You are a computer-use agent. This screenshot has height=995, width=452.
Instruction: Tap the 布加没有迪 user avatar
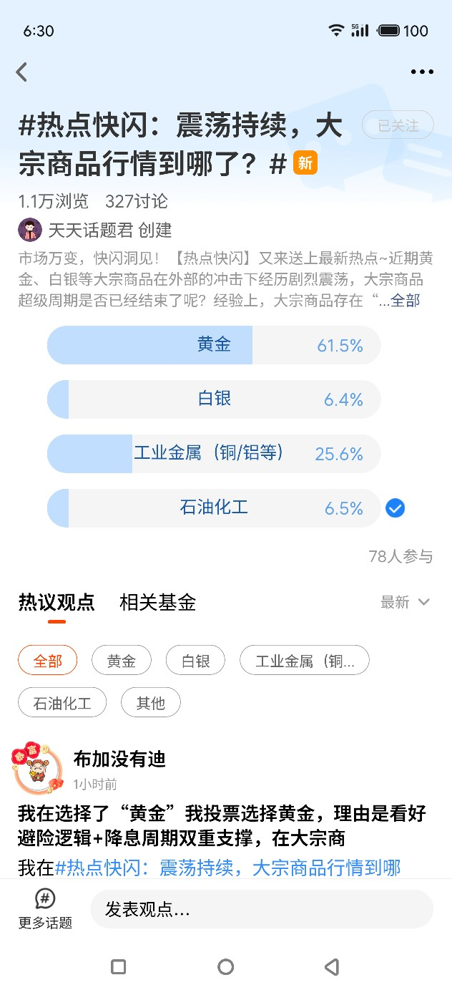pos(34,769)
